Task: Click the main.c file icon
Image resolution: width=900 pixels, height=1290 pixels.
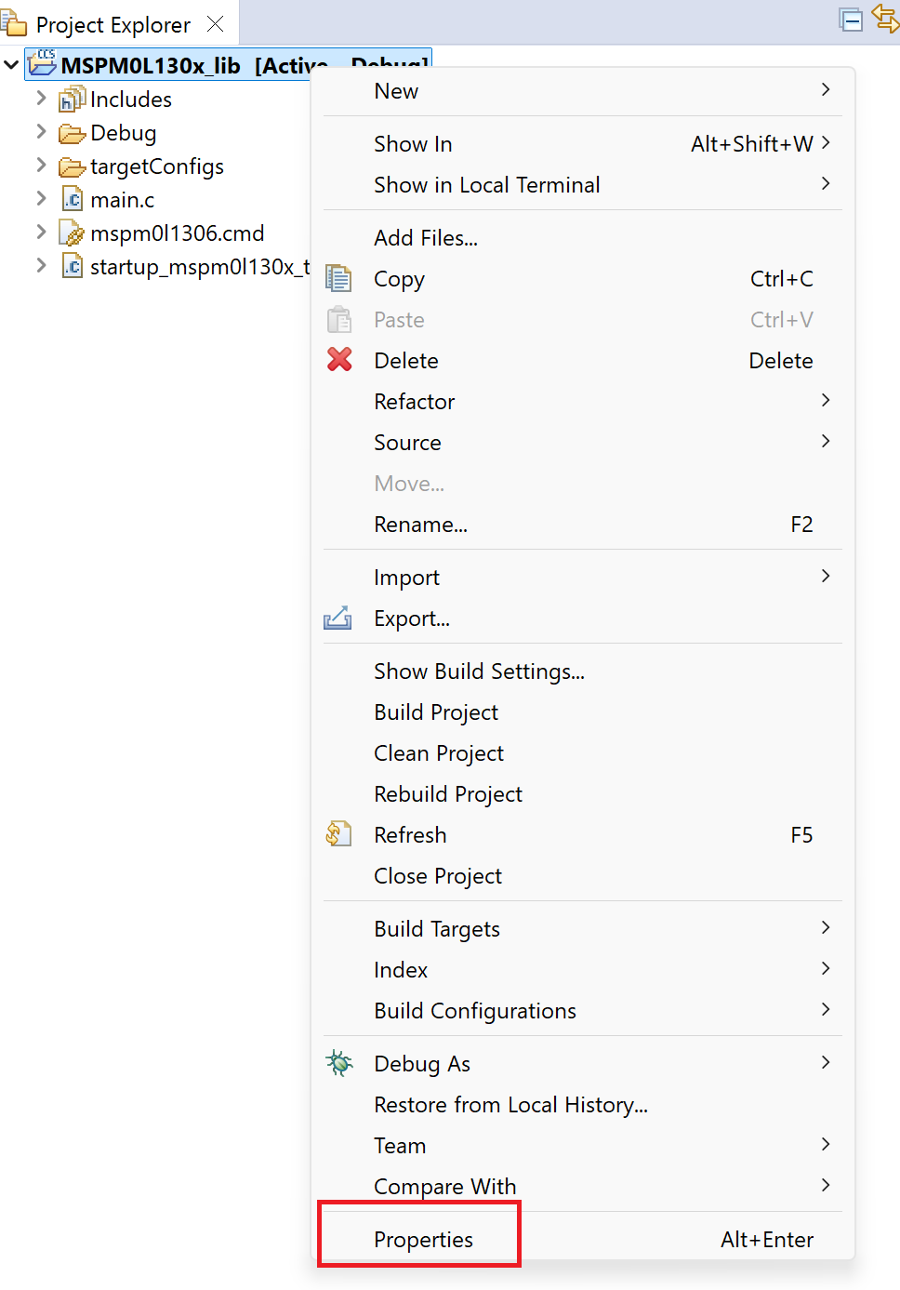Action: [73, 199]
